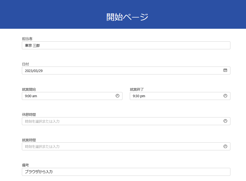Select the 9:30 pm end time field
Screen dimensions: 246x181
(175, 96)
